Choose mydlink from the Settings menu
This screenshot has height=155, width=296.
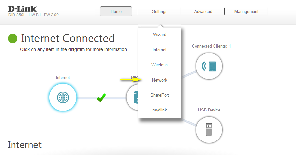159,110
